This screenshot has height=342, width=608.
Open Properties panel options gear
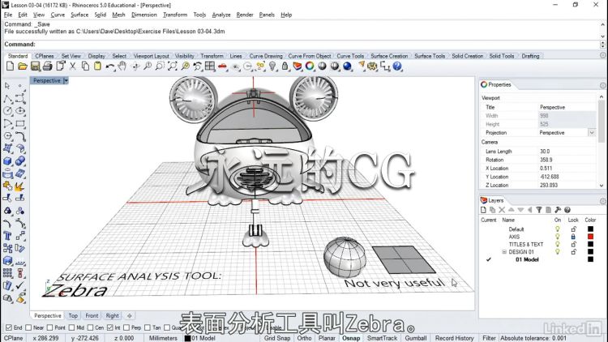(x=602, y=85)
